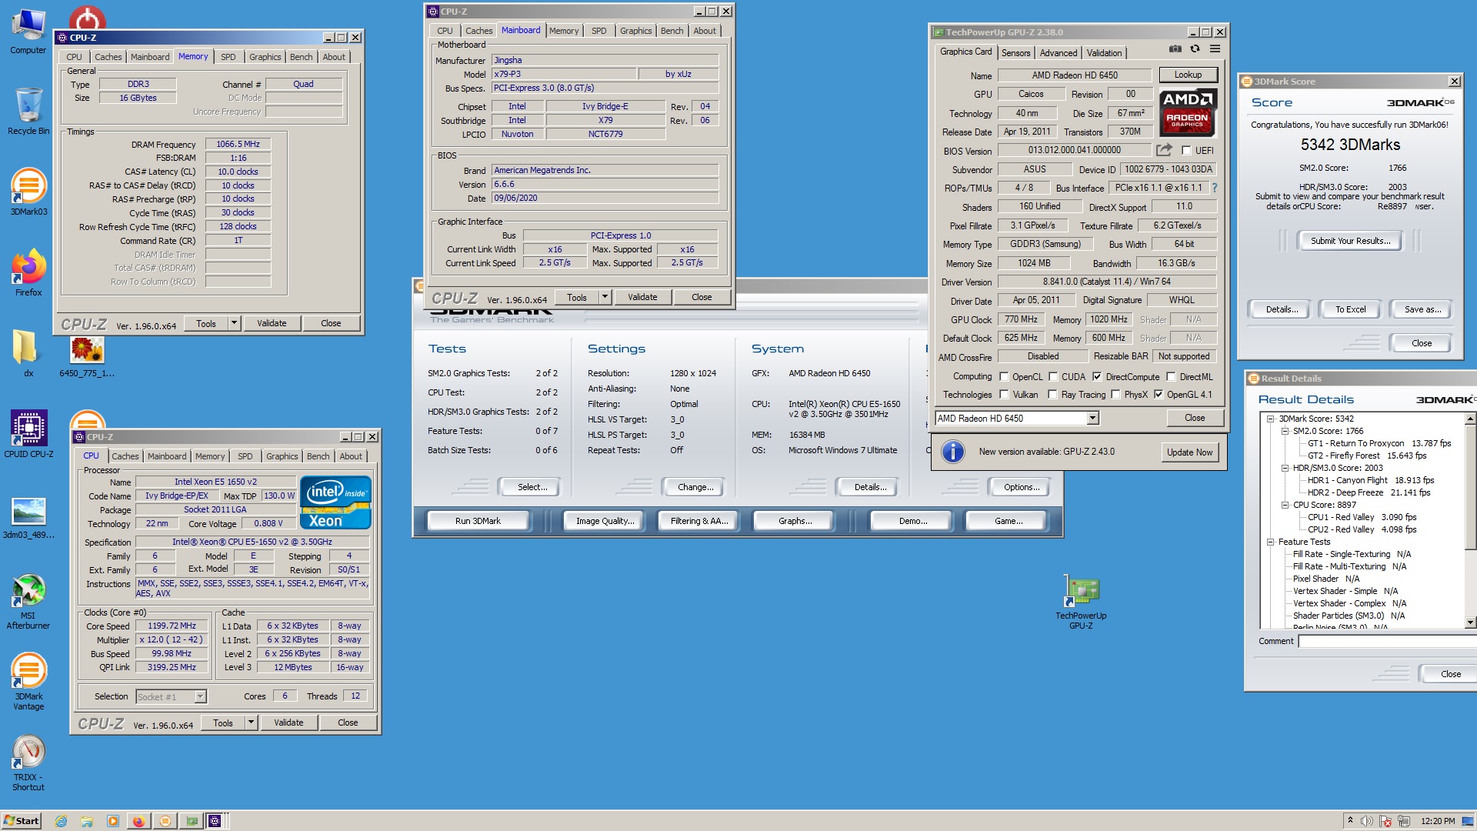Toggle the DirectCompute checkbox
The height and width of the screenshot is (831, 1477).
pyautogui.click(x=1097, y=377)
